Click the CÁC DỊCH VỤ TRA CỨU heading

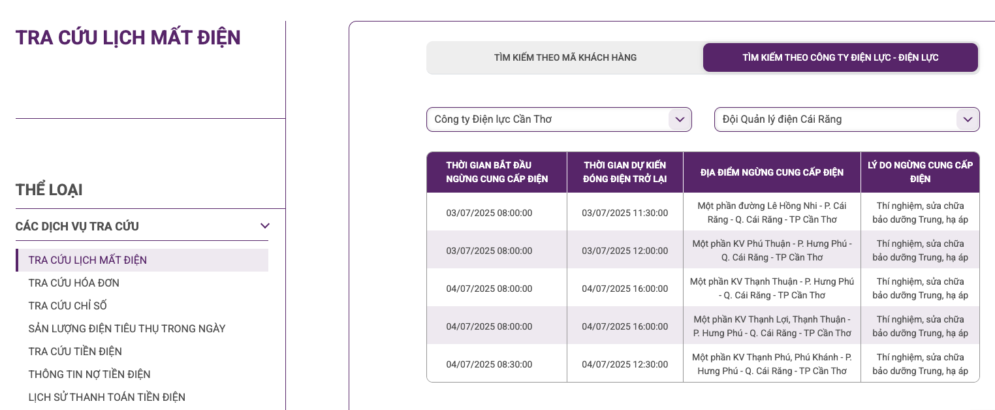tap(77, 227)
